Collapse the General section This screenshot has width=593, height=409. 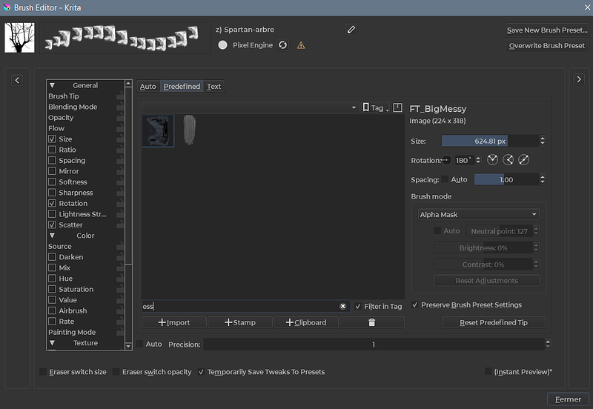pyautogui.click(x=52, y=85)
